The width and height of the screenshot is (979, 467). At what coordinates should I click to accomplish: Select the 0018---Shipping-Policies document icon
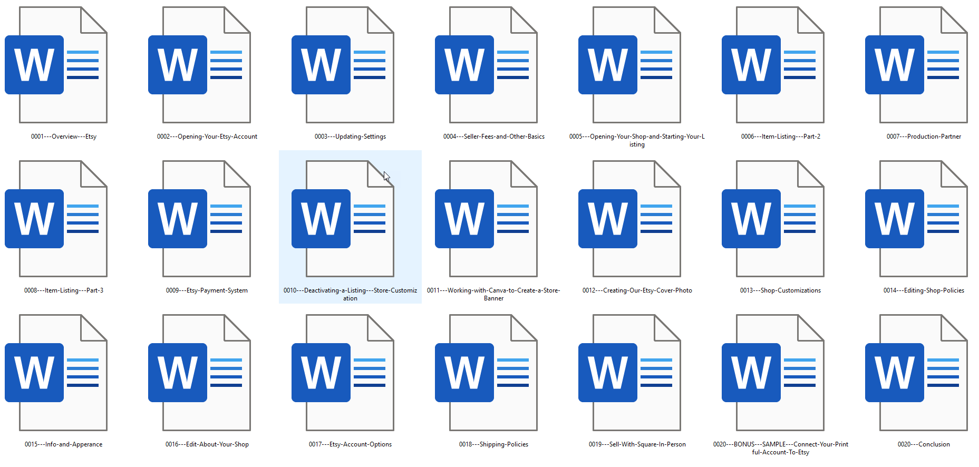click(x=486, y=373)
